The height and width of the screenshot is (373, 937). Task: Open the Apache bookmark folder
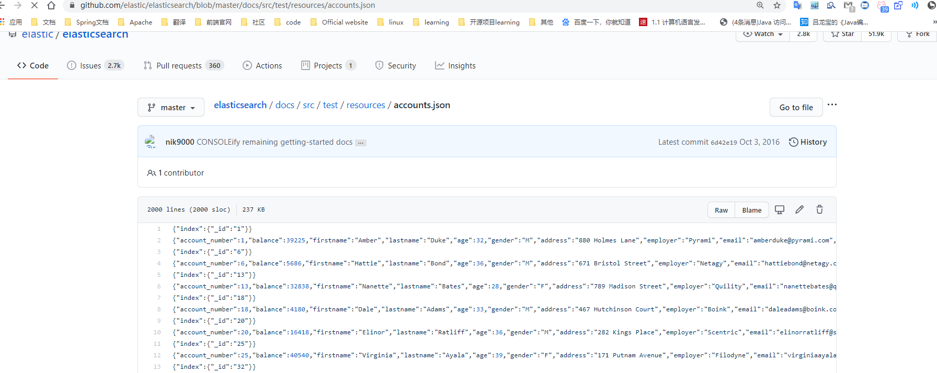point(135,22)
